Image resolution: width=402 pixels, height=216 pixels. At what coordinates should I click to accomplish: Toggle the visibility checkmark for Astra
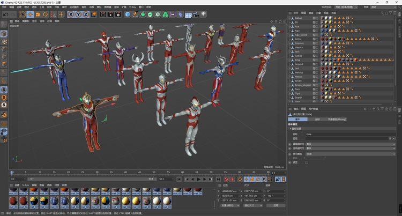pyautogui.click(x=314, y=39)
